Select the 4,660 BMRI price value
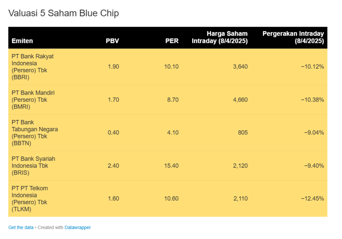The width and height of the screenshot is (342, 239). click(x=240, y=100)
